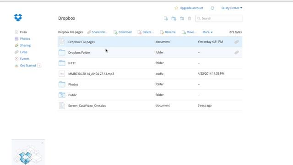
Task: Click the IFTTT folder icon
Action: pos(62,63)
